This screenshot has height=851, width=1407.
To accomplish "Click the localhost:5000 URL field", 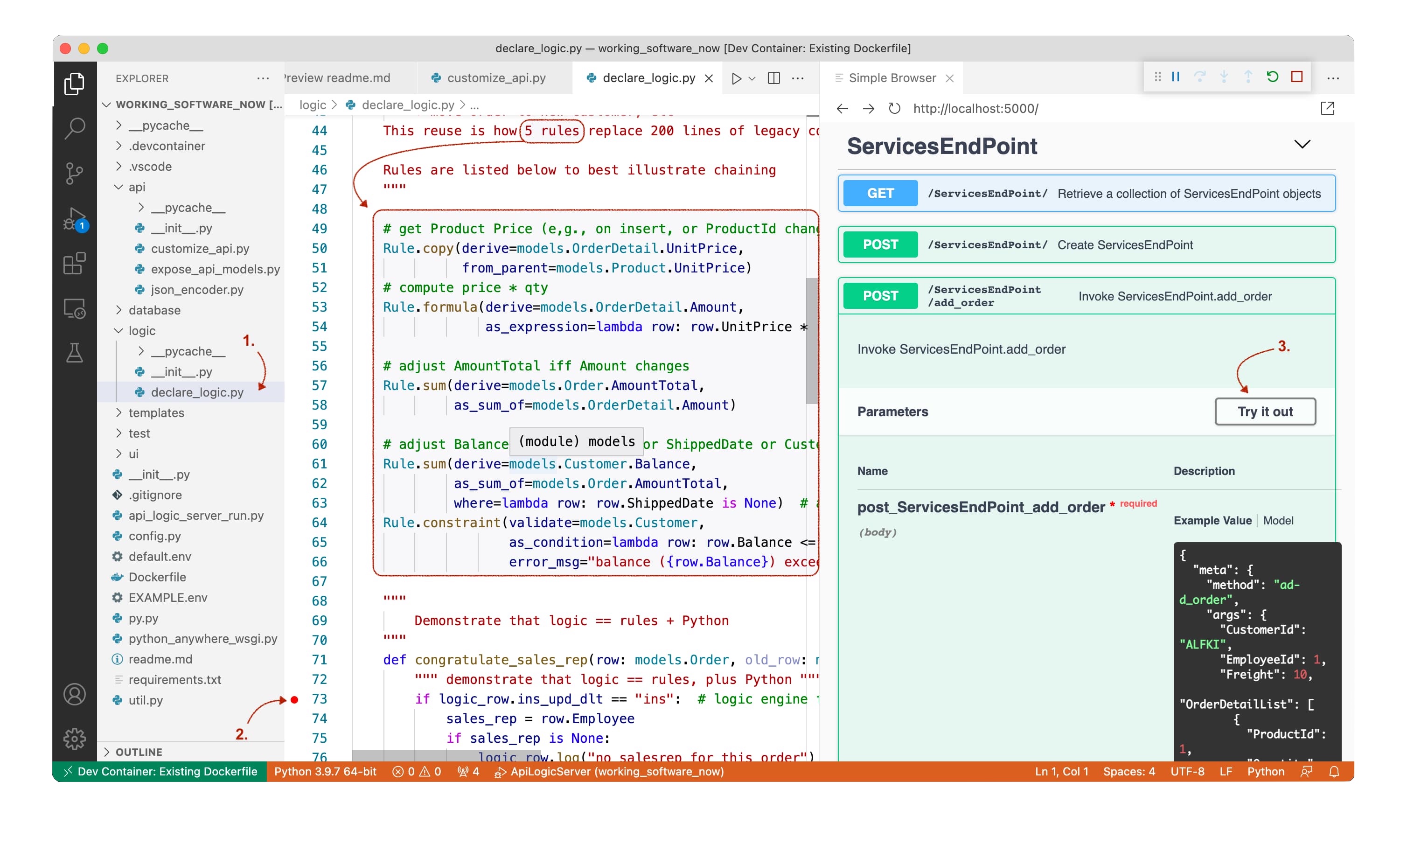I will [x=975, y=109].
